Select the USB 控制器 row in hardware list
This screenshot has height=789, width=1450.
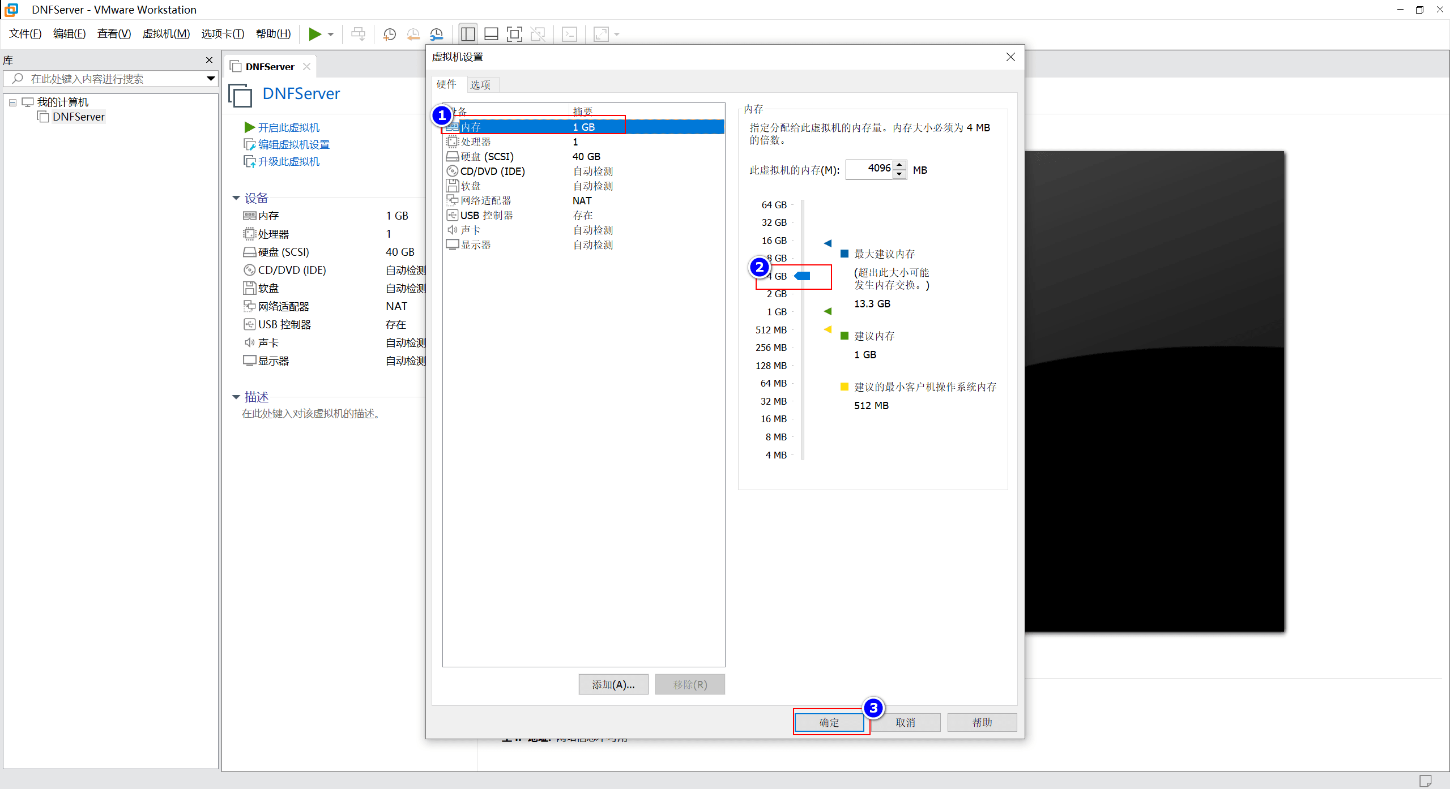[584, 216]
